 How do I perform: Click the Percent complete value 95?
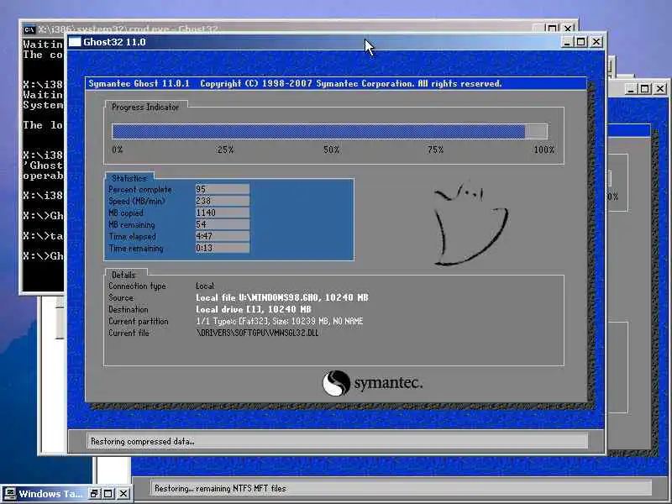point(223,189)
